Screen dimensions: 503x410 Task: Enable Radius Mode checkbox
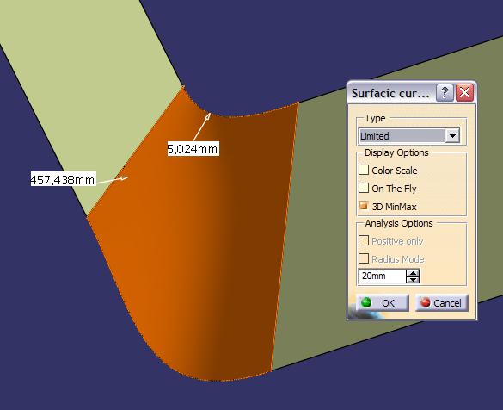pyautogui.click(x=364, y=258)
